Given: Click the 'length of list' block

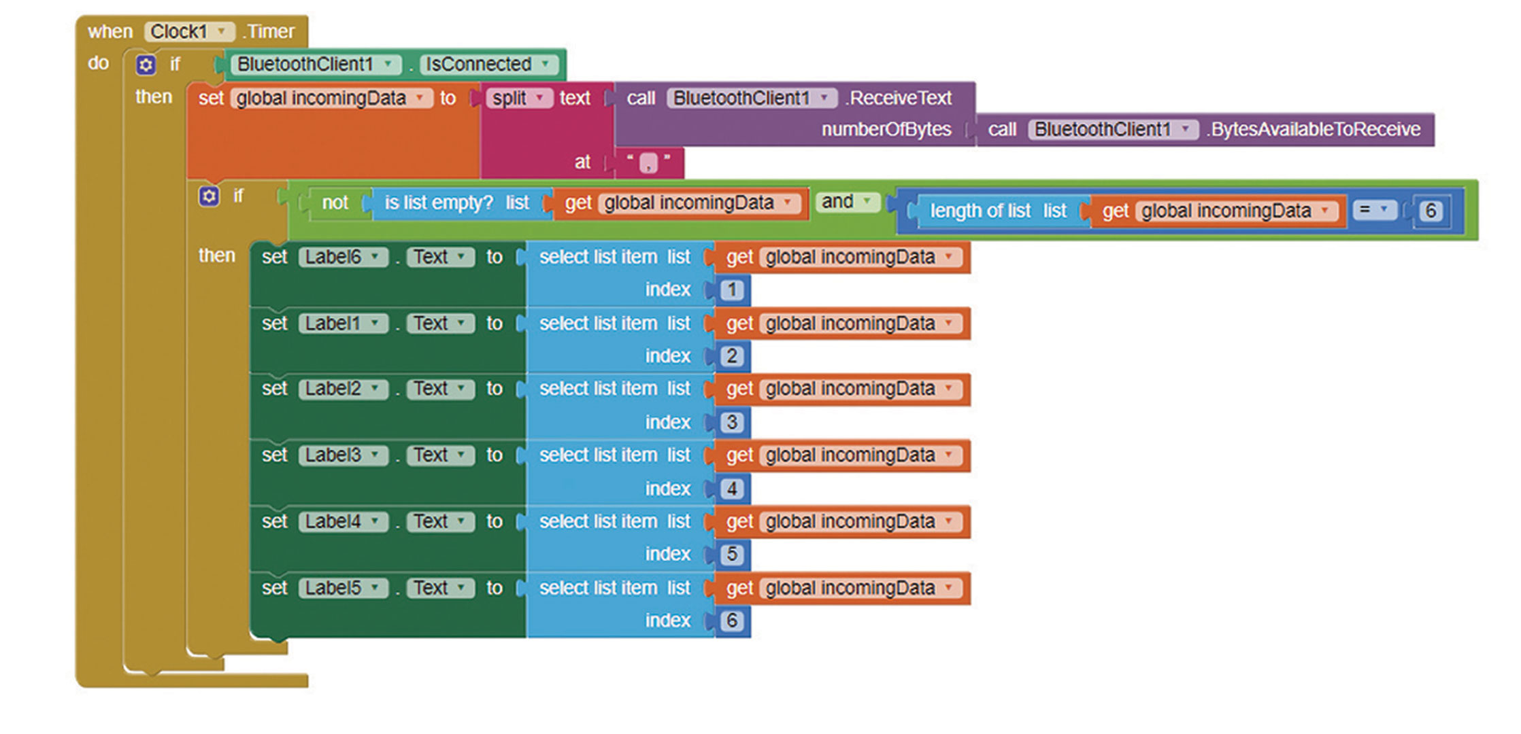Looking at the screenshot, I should [x=980, y=211].
